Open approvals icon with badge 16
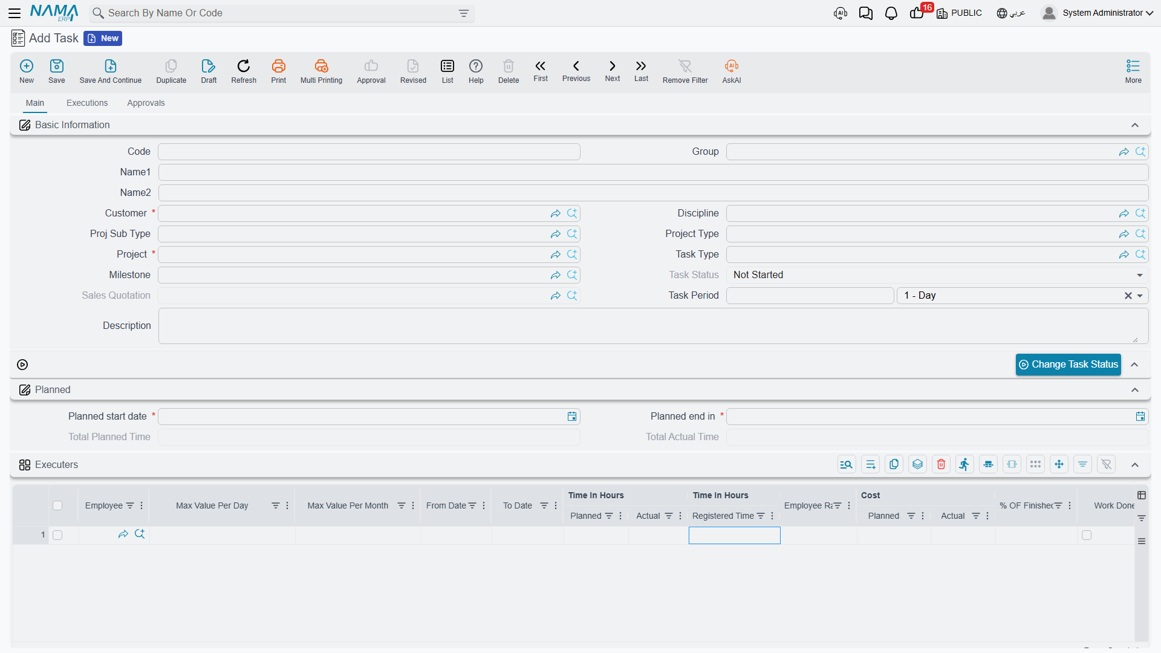Viewport: 1161px width, 653px height. (917, 13)
